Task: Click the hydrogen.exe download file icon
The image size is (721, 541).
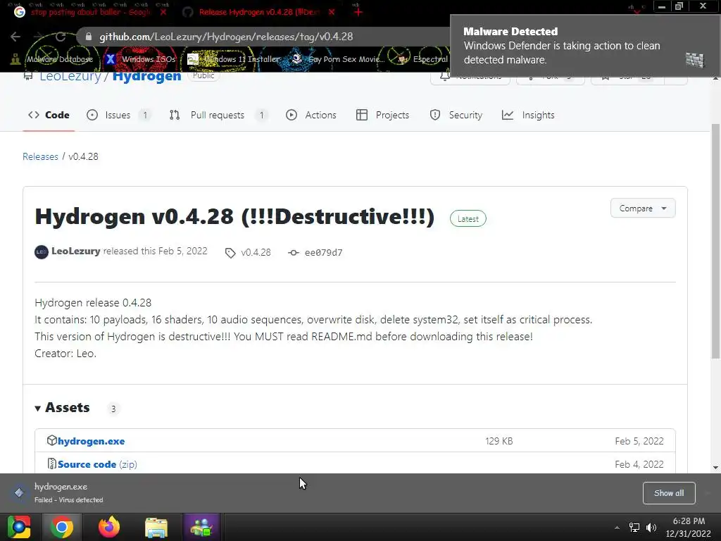Action: [x=19, y=493]
